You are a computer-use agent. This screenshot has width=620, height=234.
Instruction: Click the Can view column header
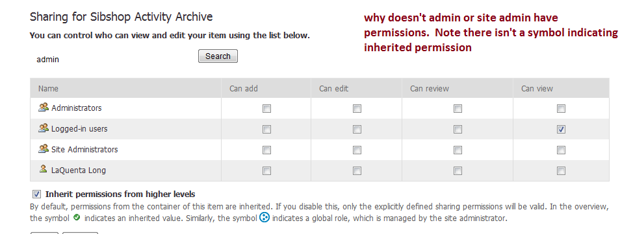pos(537,88)
